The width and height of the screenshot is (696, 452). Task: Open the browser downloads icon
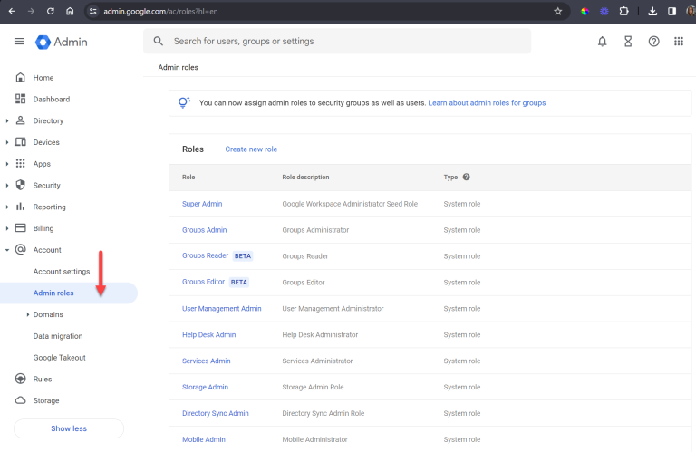[652, 12]
